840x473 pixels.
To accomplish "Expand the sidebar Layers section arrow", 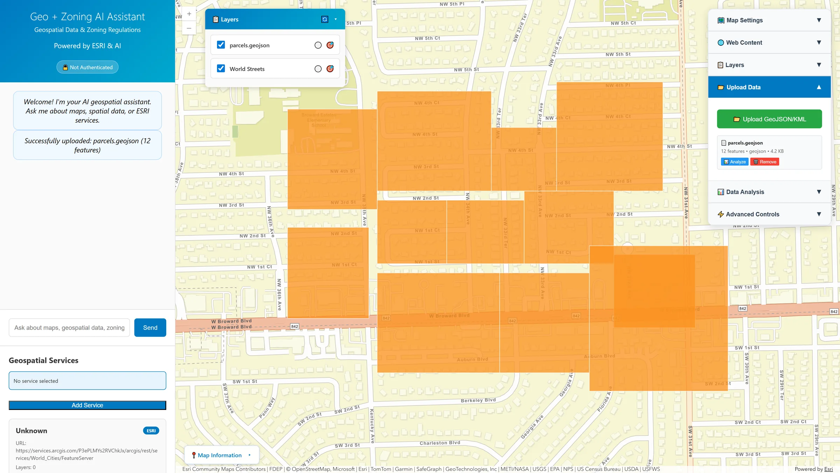I will click(x=819, y=65).
